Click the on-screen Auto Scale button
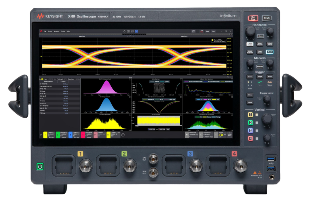310x206 pixels. pos(194,31)
